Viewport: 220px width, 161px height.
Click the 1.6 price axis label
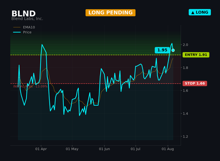185,90
